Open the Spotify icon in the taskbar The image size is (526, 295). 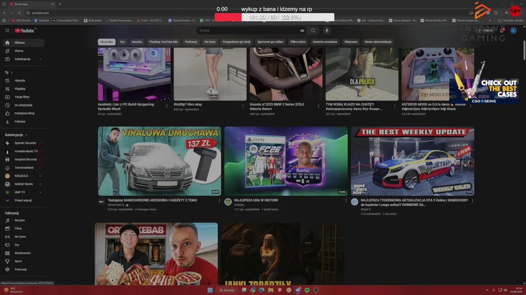click(x=307, y=290)
